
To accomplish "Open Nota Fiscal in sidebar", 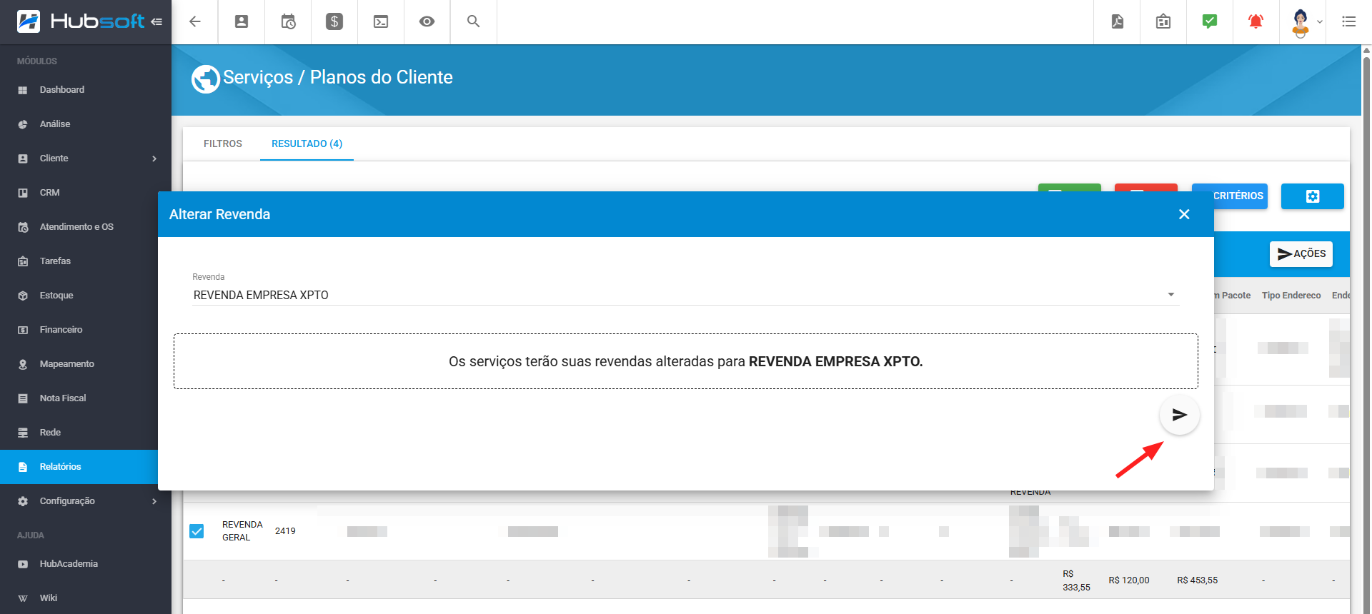I will point(79,398).
